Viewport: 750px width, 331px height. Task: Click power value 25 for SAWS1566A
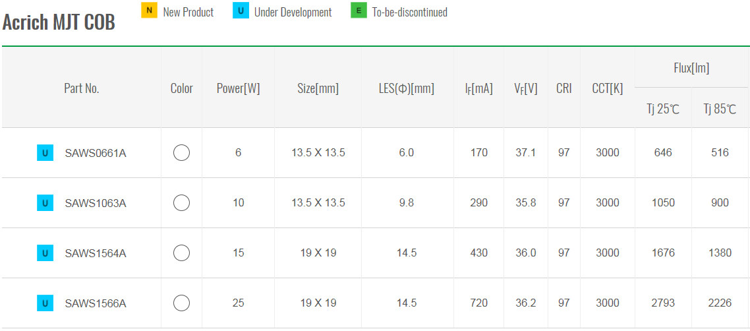click(238, 303)
